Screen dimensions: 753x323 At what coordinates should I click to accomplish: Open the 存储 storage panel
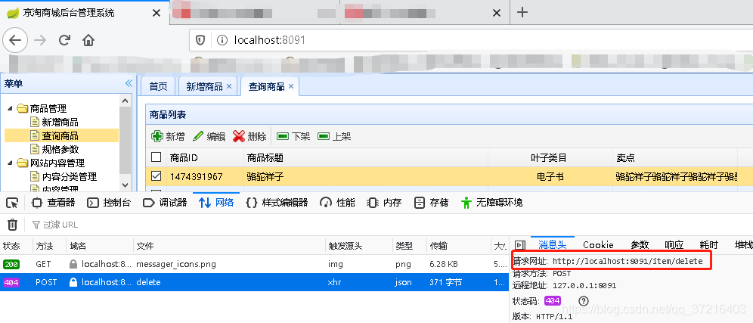click(431, 203)
